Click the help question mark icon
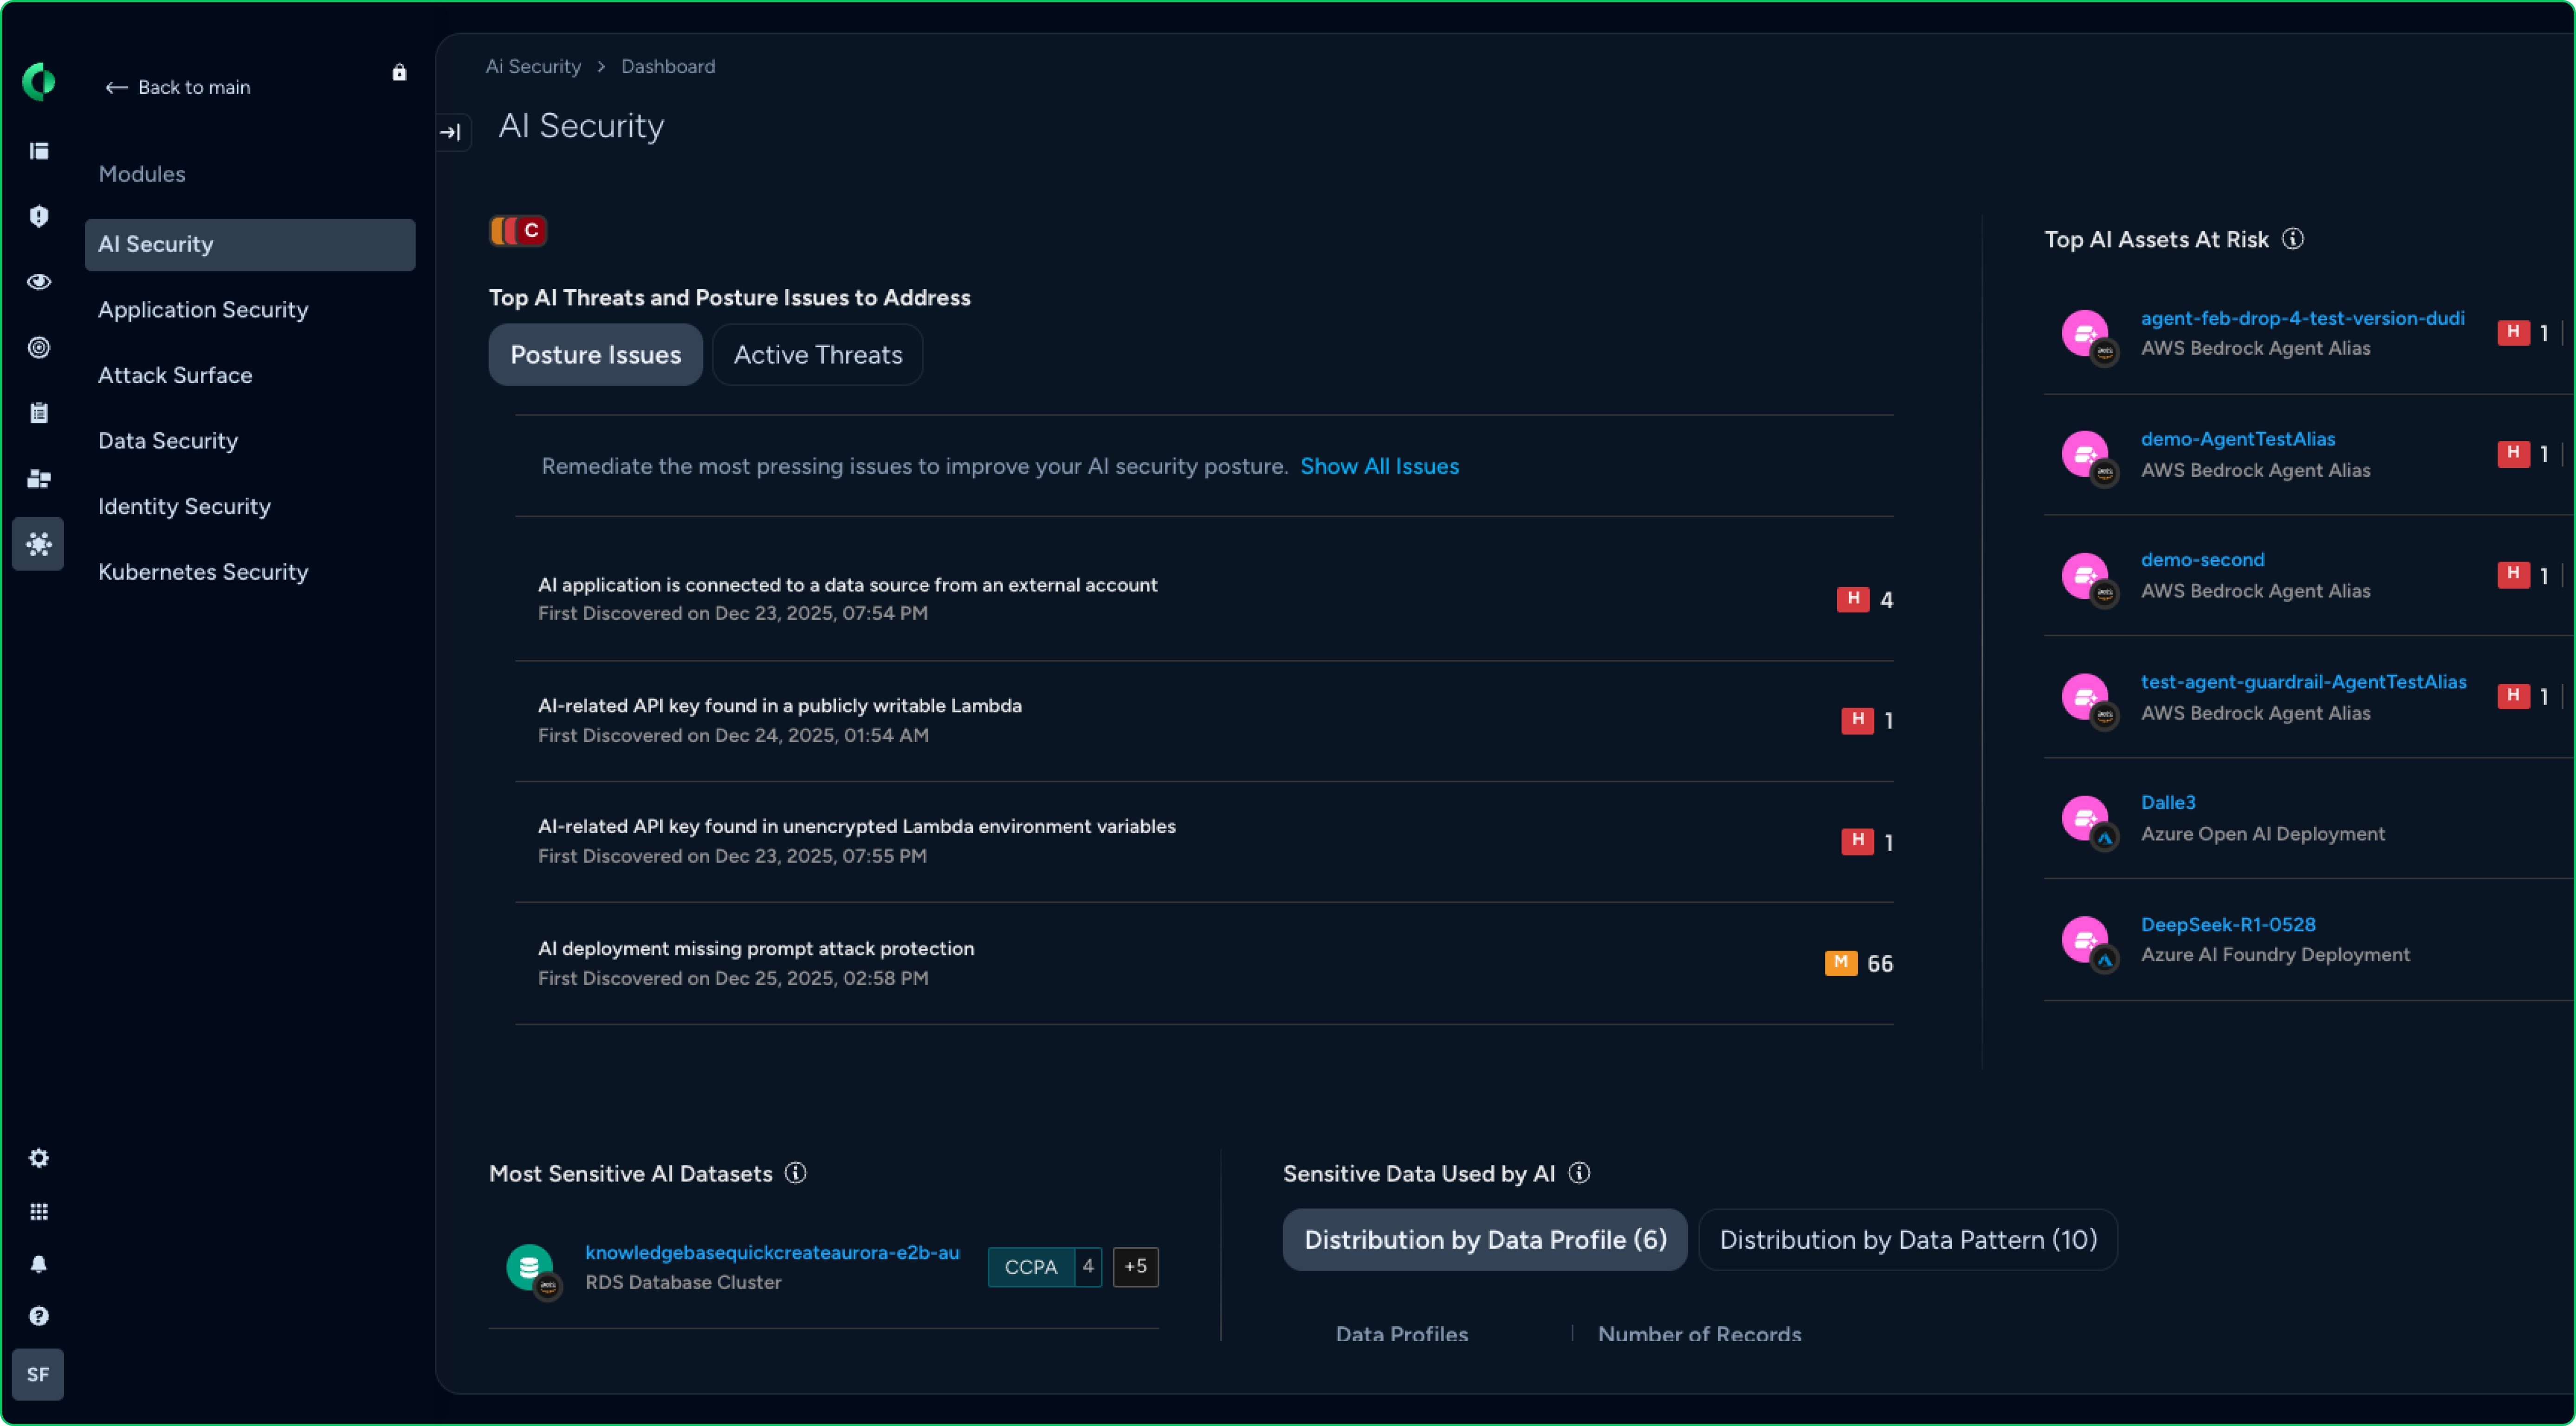 pos(39,1316)
